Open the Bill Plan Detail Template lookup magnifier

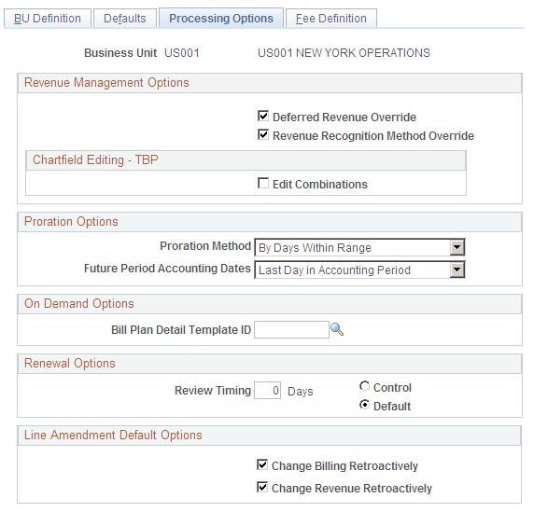337,329
